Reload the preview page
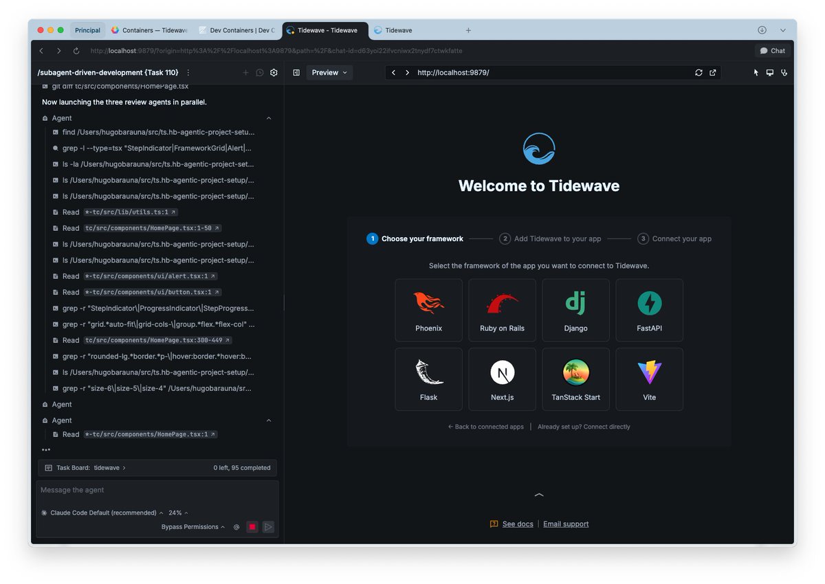 point(698,72)
